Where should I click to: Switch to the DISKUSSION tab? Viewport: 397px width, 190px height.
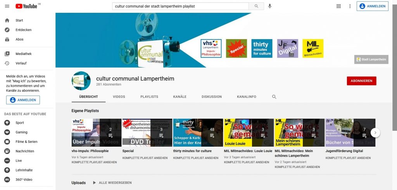[212, 97]
